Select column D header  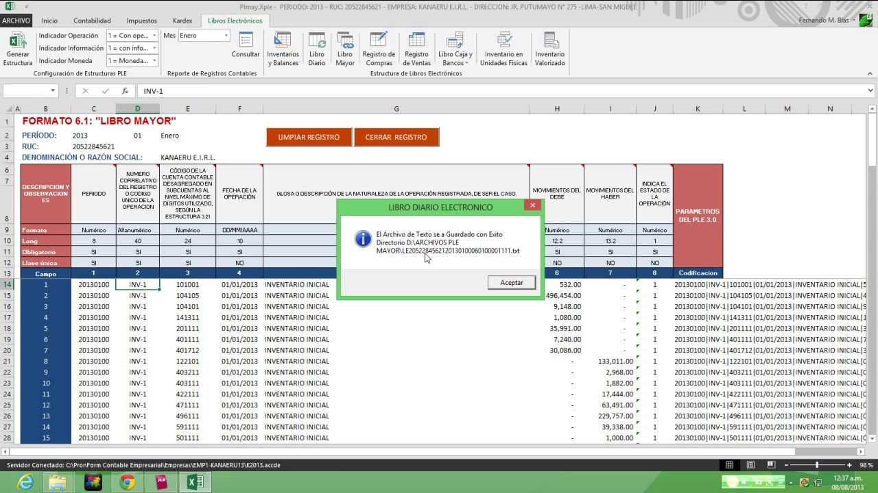tap(137, 109)
